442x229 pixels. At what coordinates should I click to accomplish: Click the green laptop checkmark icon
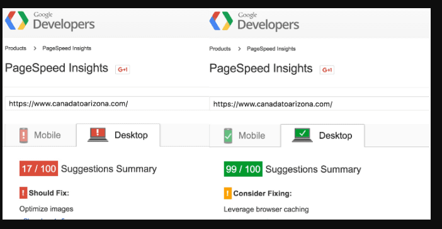click(x=302, y=135)
